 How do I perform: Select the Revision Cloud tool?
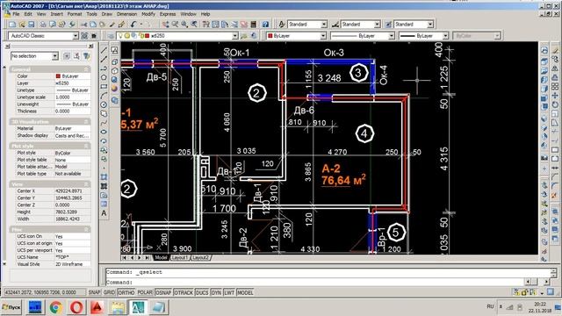pyautogui.click(x=104, y=113)
